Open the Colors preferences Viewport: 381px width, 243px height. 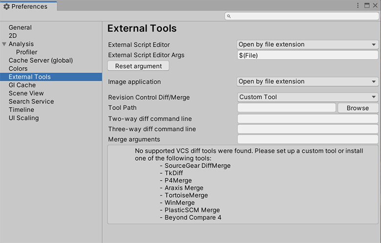(18, 69)
